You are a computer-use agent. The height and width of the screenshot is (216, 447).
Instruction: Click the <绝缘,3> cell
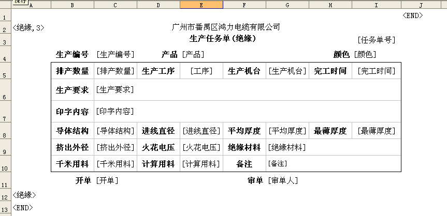(x=28, y=28)
